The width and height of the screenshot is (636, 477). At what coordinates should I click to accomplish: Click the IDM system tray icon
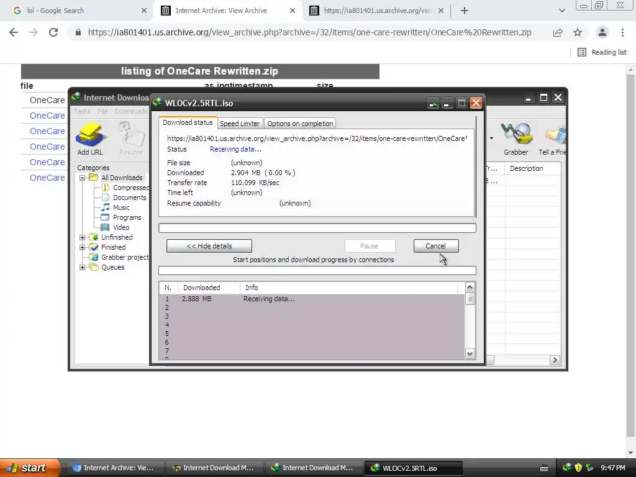click(567, 468)
